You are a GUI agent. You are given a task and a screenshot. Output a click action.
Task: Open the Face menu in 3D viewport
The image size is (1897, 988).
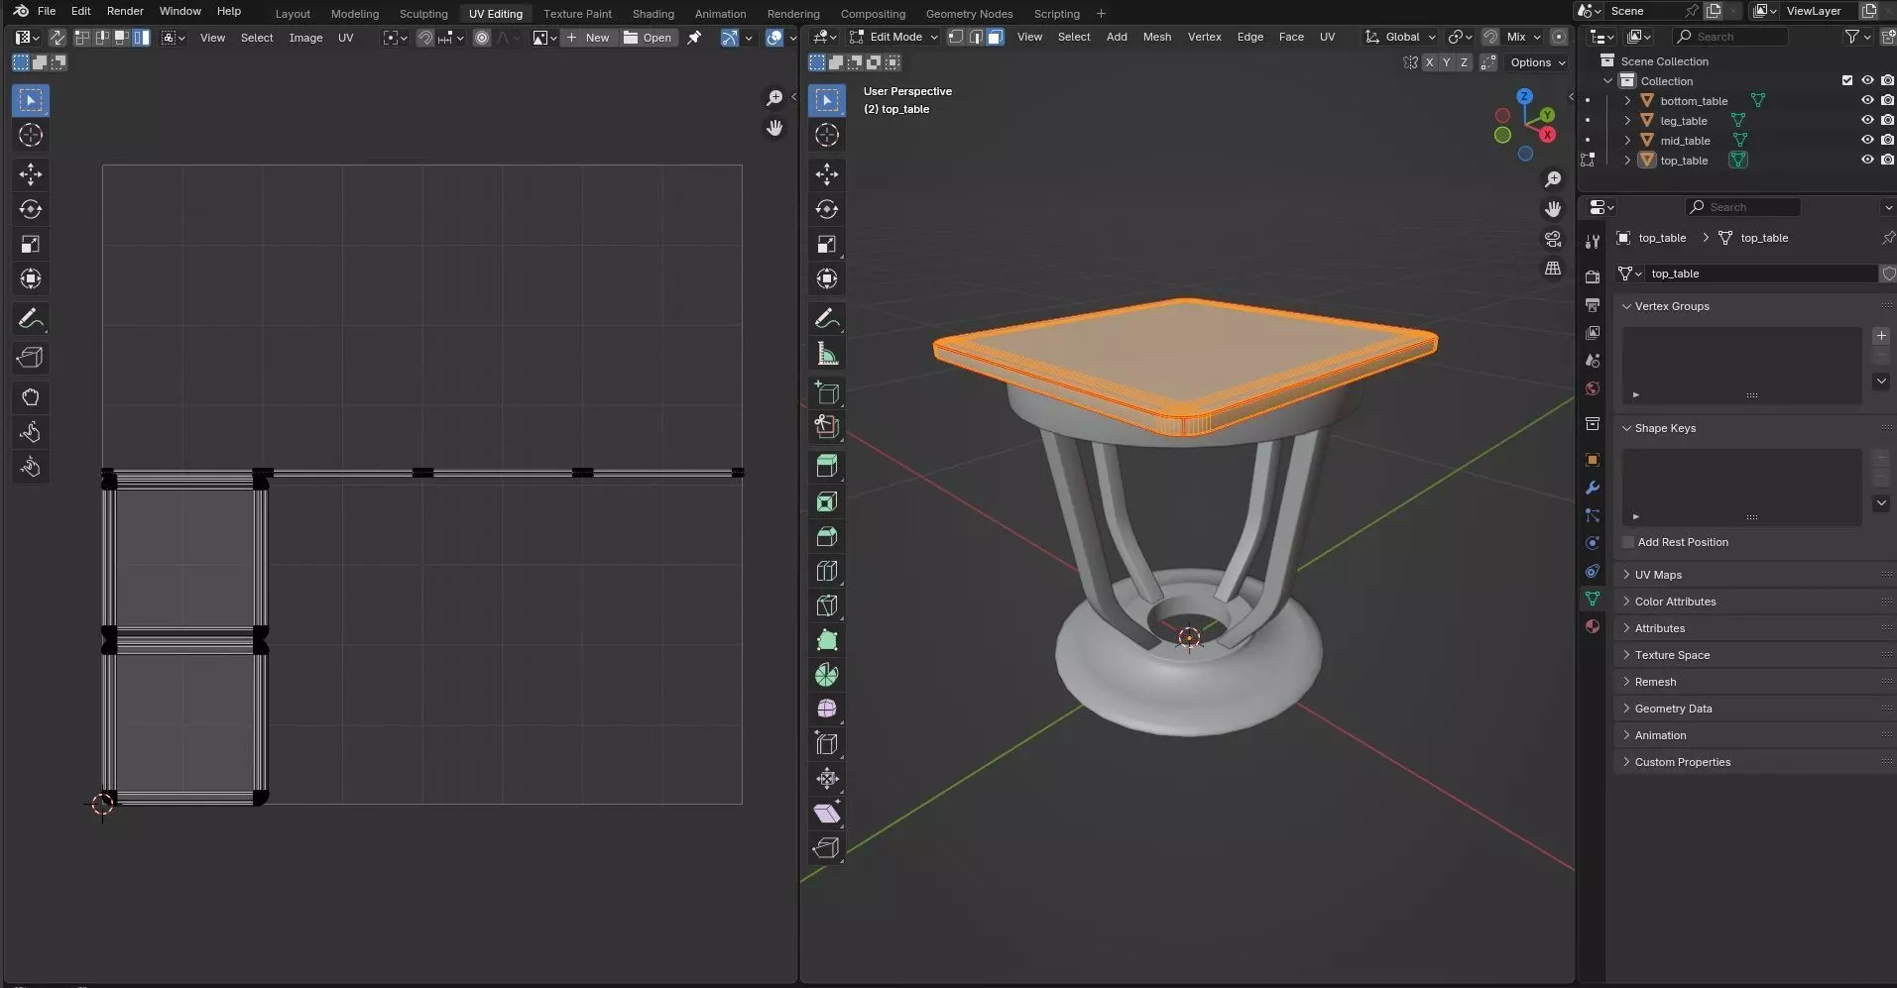click(1291, 37)
